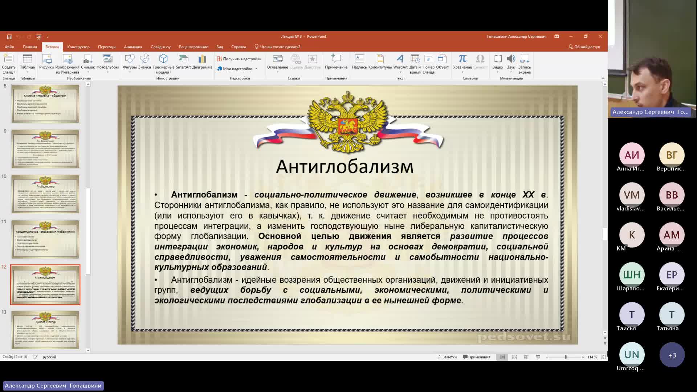The image size is (697, 392).
Task: Start Запись экрана screen recording
Action: (525, 64)
